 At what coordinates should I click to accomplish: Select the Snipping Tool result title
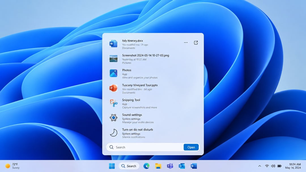[131, 100]
